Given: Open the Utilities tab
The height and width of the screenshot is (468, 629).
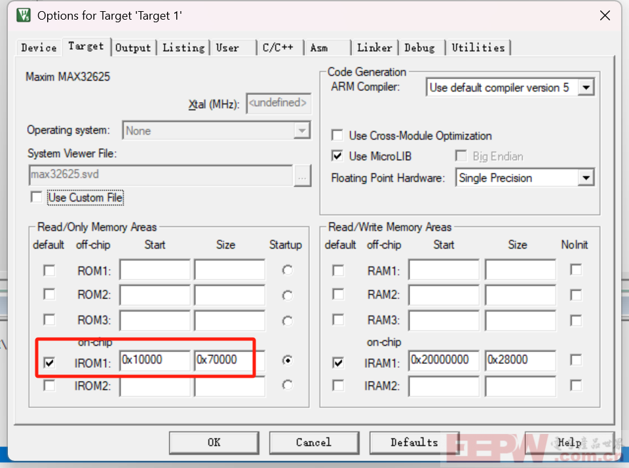Looking at the screenshot, I should coord(478,48).
